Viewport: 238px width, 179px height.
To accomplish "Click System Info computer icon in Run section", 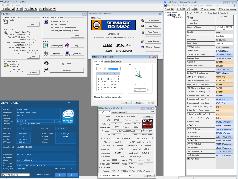I will (x=67, y=54).
